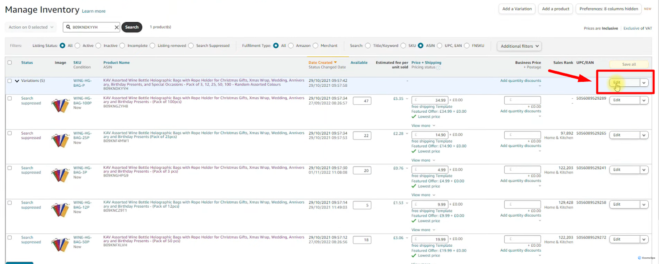This screenshot has width=659, height=264.
Task: Edit the available quantity field showing 18
Action: point(362,240)
